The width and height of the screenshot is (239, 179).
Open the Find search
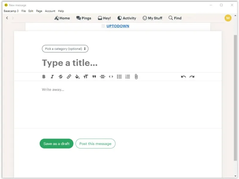pyautogui.click(x=175, y=18)
